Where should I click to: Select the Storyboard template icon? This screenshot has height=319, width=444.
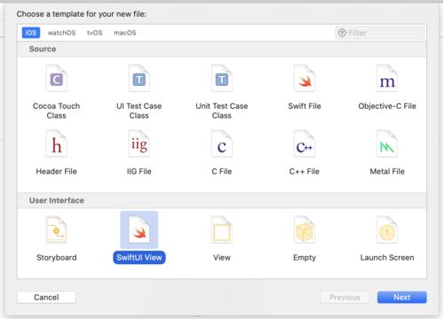56,230
